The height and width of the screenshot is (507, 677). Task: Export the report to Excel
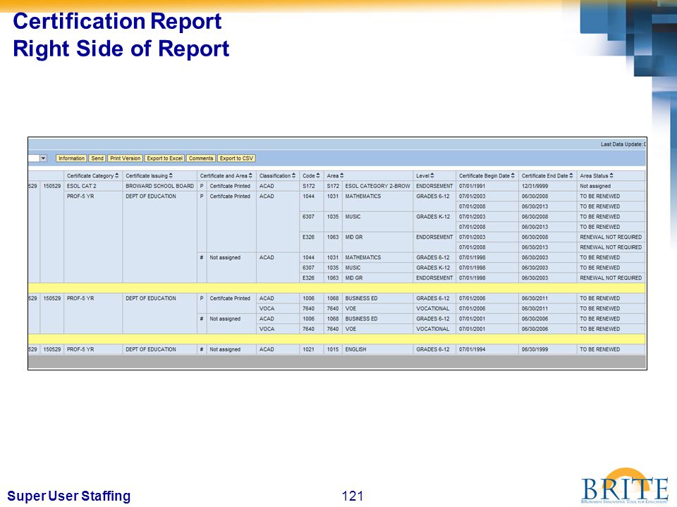(x=164, y=158)
